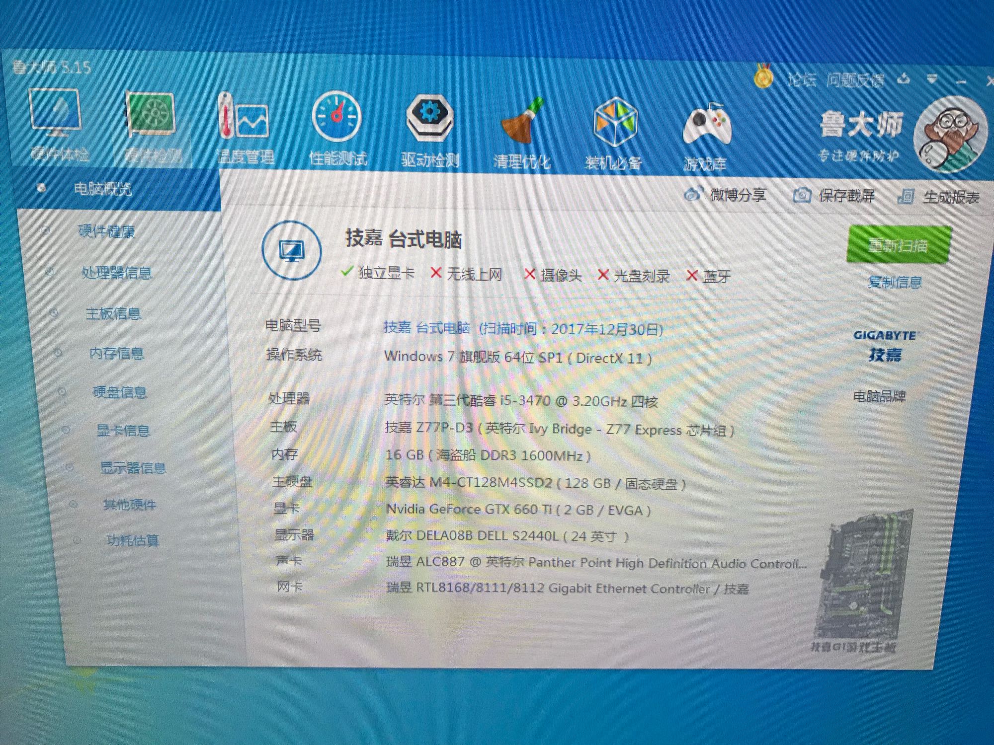Click 技嘉 台式电脑 scan time link
Viewport: 994px width, 745px height.
click(x=523, y=328)
